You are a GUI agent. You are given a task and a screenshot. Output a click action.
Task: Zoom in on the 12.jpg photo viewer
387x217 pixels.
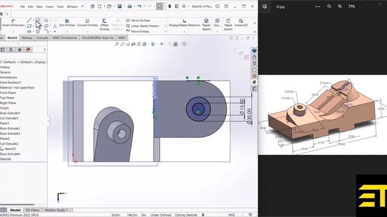[340, 7]
